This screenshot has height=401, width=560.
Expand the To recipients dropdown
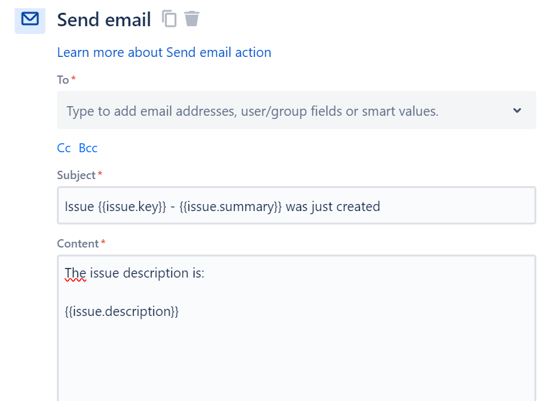click(x=518, y=110)
